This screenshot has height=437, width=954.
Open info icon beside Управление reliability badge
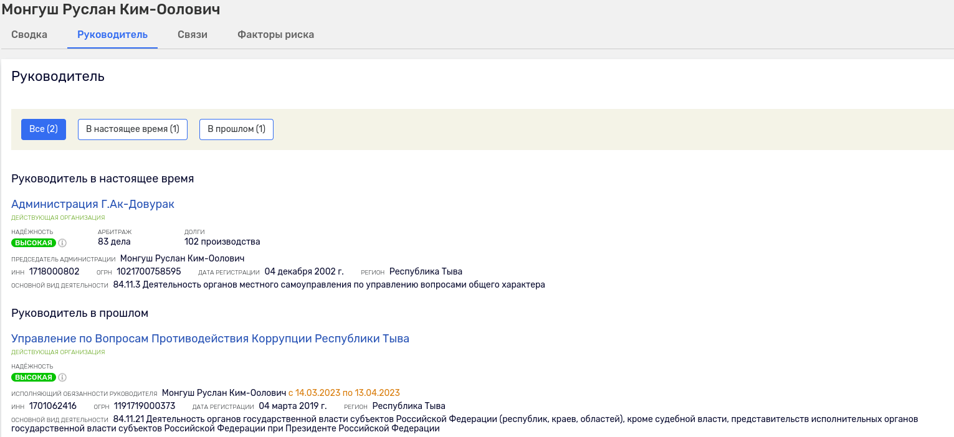click(62, 377)
